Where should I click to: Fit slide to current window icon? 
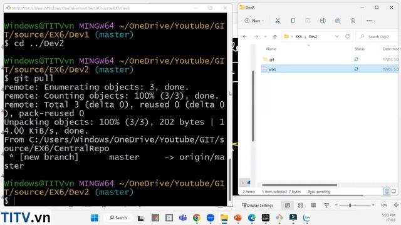pyautogui.click(x=396, y=205)
